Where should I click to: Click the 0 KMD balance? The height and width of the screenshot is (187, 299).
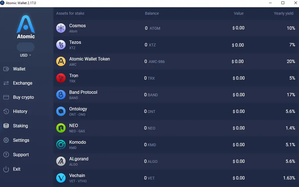pyautogui.click(x=150, y=145)
